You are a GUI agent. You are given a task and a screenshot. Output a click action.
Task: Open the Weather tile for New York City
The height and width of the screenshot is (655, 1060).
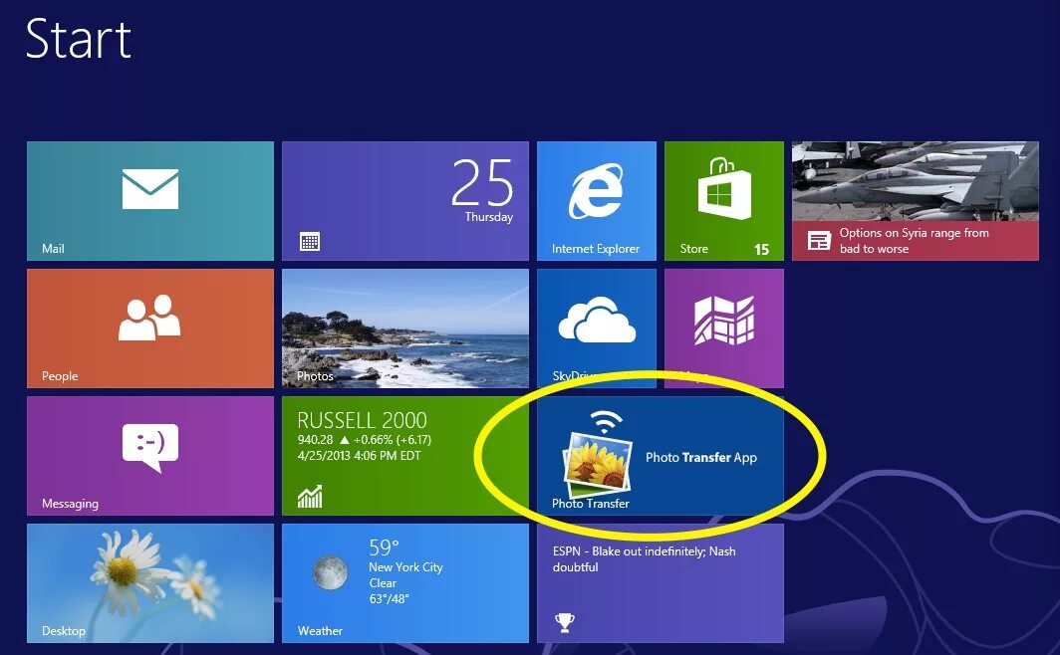click(404, 583)
